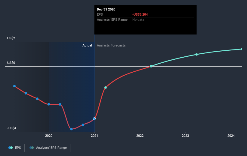Click the 2020 x-axis label
The height and width of the screenshot is (156, 247).
(x=49, y=136)
